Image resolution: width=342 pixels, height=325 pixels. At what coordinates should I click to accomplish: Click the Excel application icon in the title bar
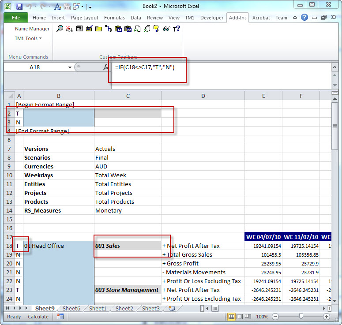(x=8, y=7)
